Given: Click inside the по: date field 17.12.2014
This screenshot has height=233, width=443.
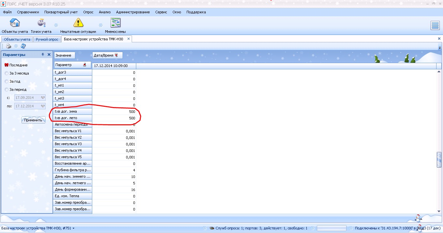Looking at the screenshot, I should pos(27,106).
